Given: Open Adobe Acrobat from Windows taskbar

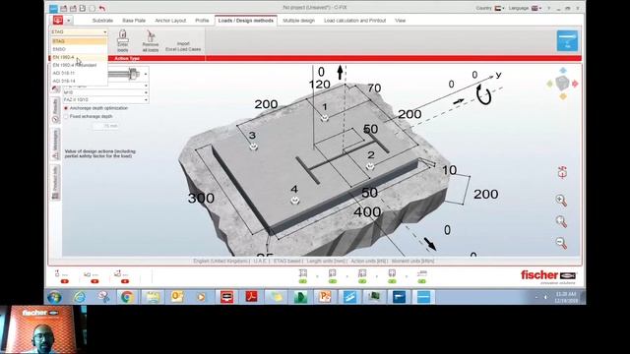Looking at the screenshot, I should tap(252, 297).
